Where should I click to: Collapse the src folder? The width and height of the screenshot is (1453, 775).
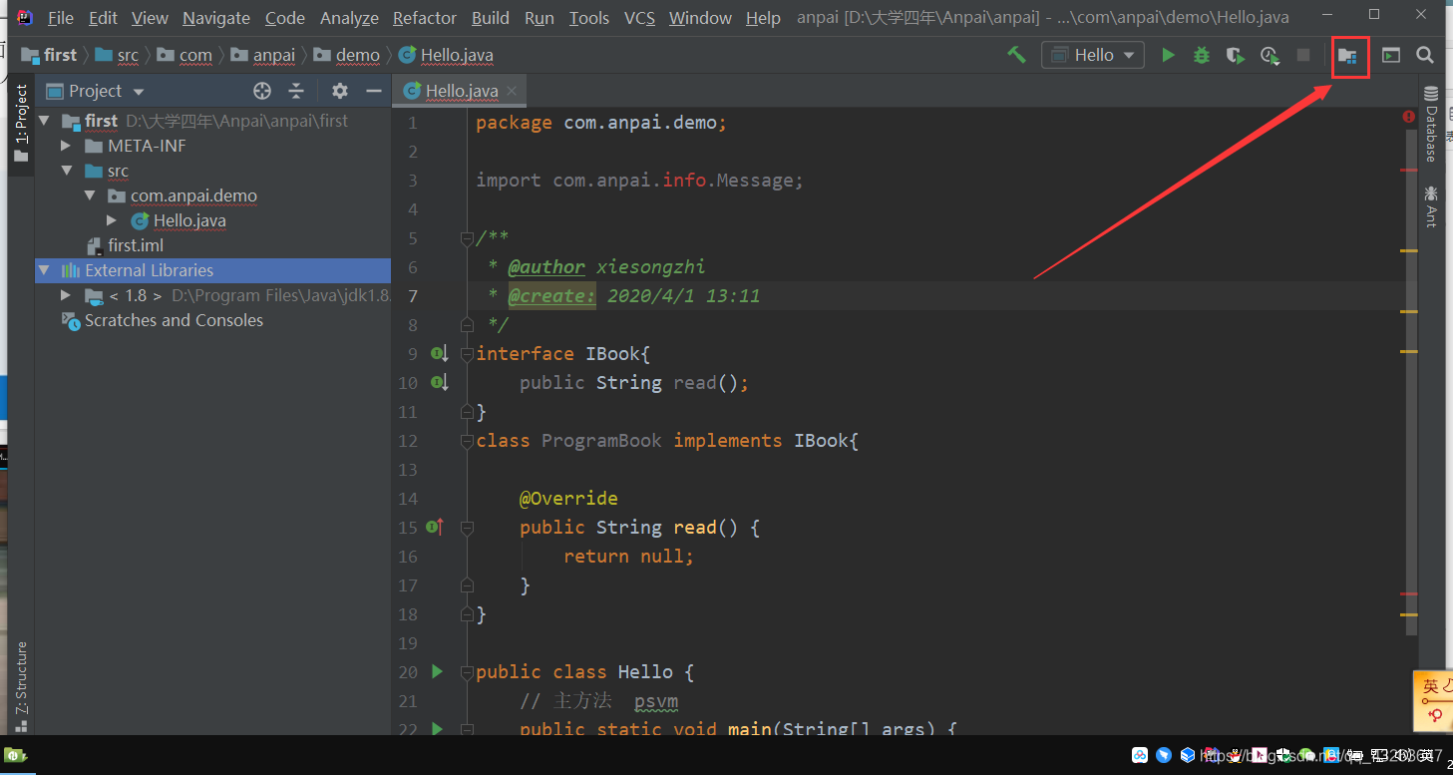[x=67, y=171]
